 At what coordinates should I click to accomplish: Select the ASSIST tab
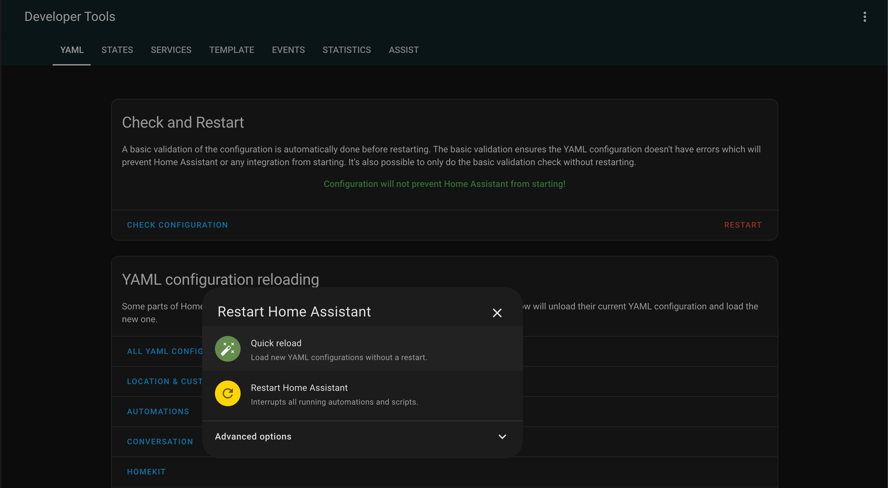pyautogui.click(x=404, y=50)
